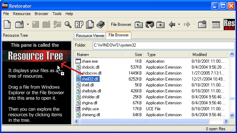The image size is (237, 133).
Task: Click the magnifying glass search icon
Action: click(x=68, y=24)
